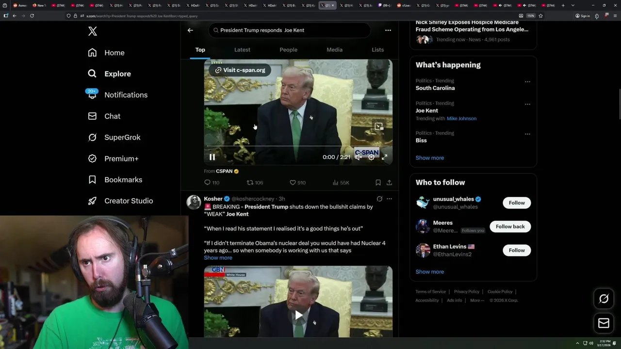This screenshot has width=621, height=349.
Task: Expand Kosher post with Show more
Action: [x=218, y=258]
